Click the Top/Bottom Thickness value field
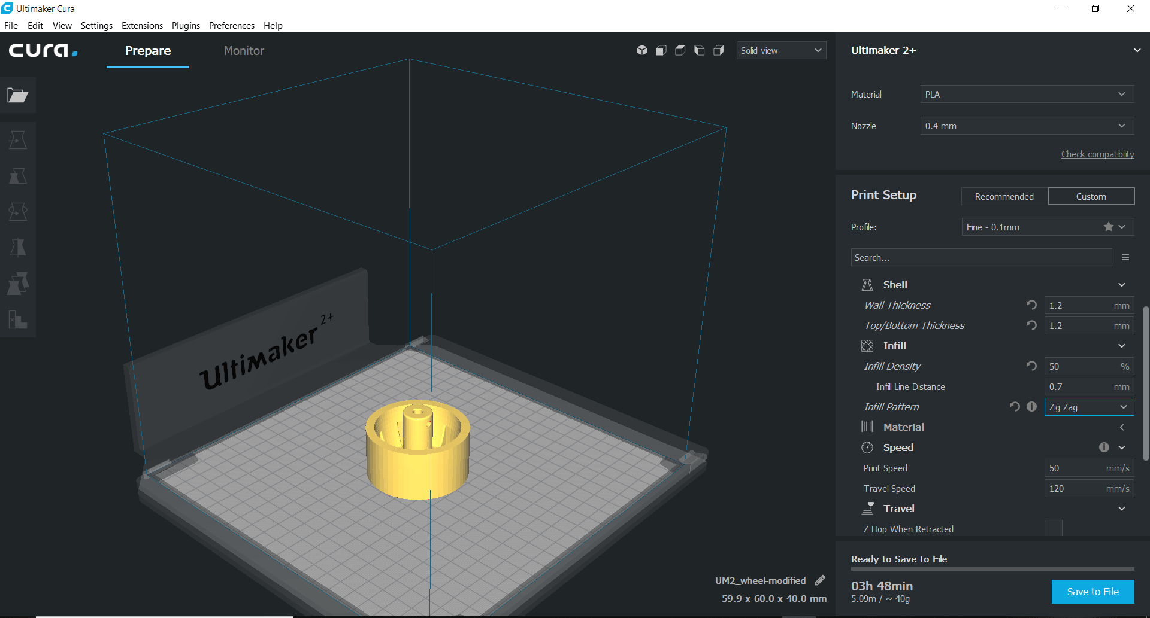This screenshot has height=618, width=1150. pyautogui.click(x=1089, y=325)
